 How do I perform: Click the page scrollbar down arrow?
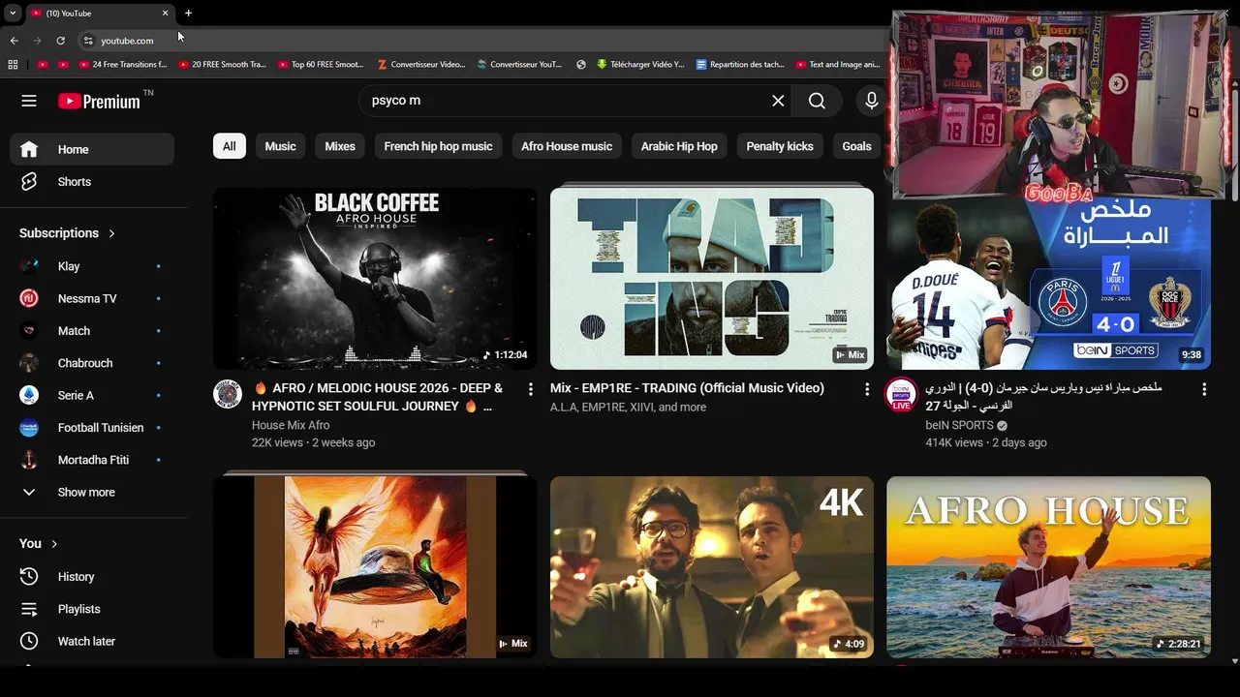coord(1234,661)
